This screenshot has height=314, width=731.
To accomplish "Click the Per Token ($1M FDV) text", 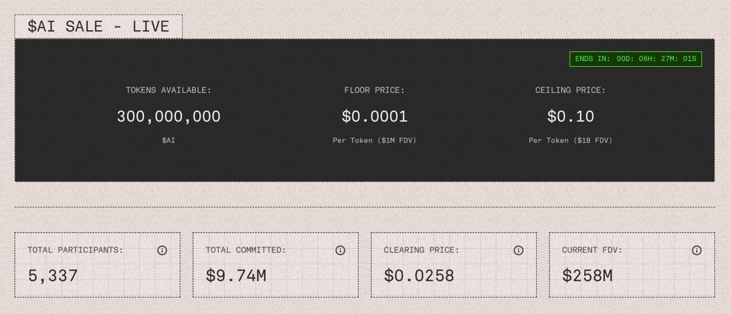I will [375, 140].
